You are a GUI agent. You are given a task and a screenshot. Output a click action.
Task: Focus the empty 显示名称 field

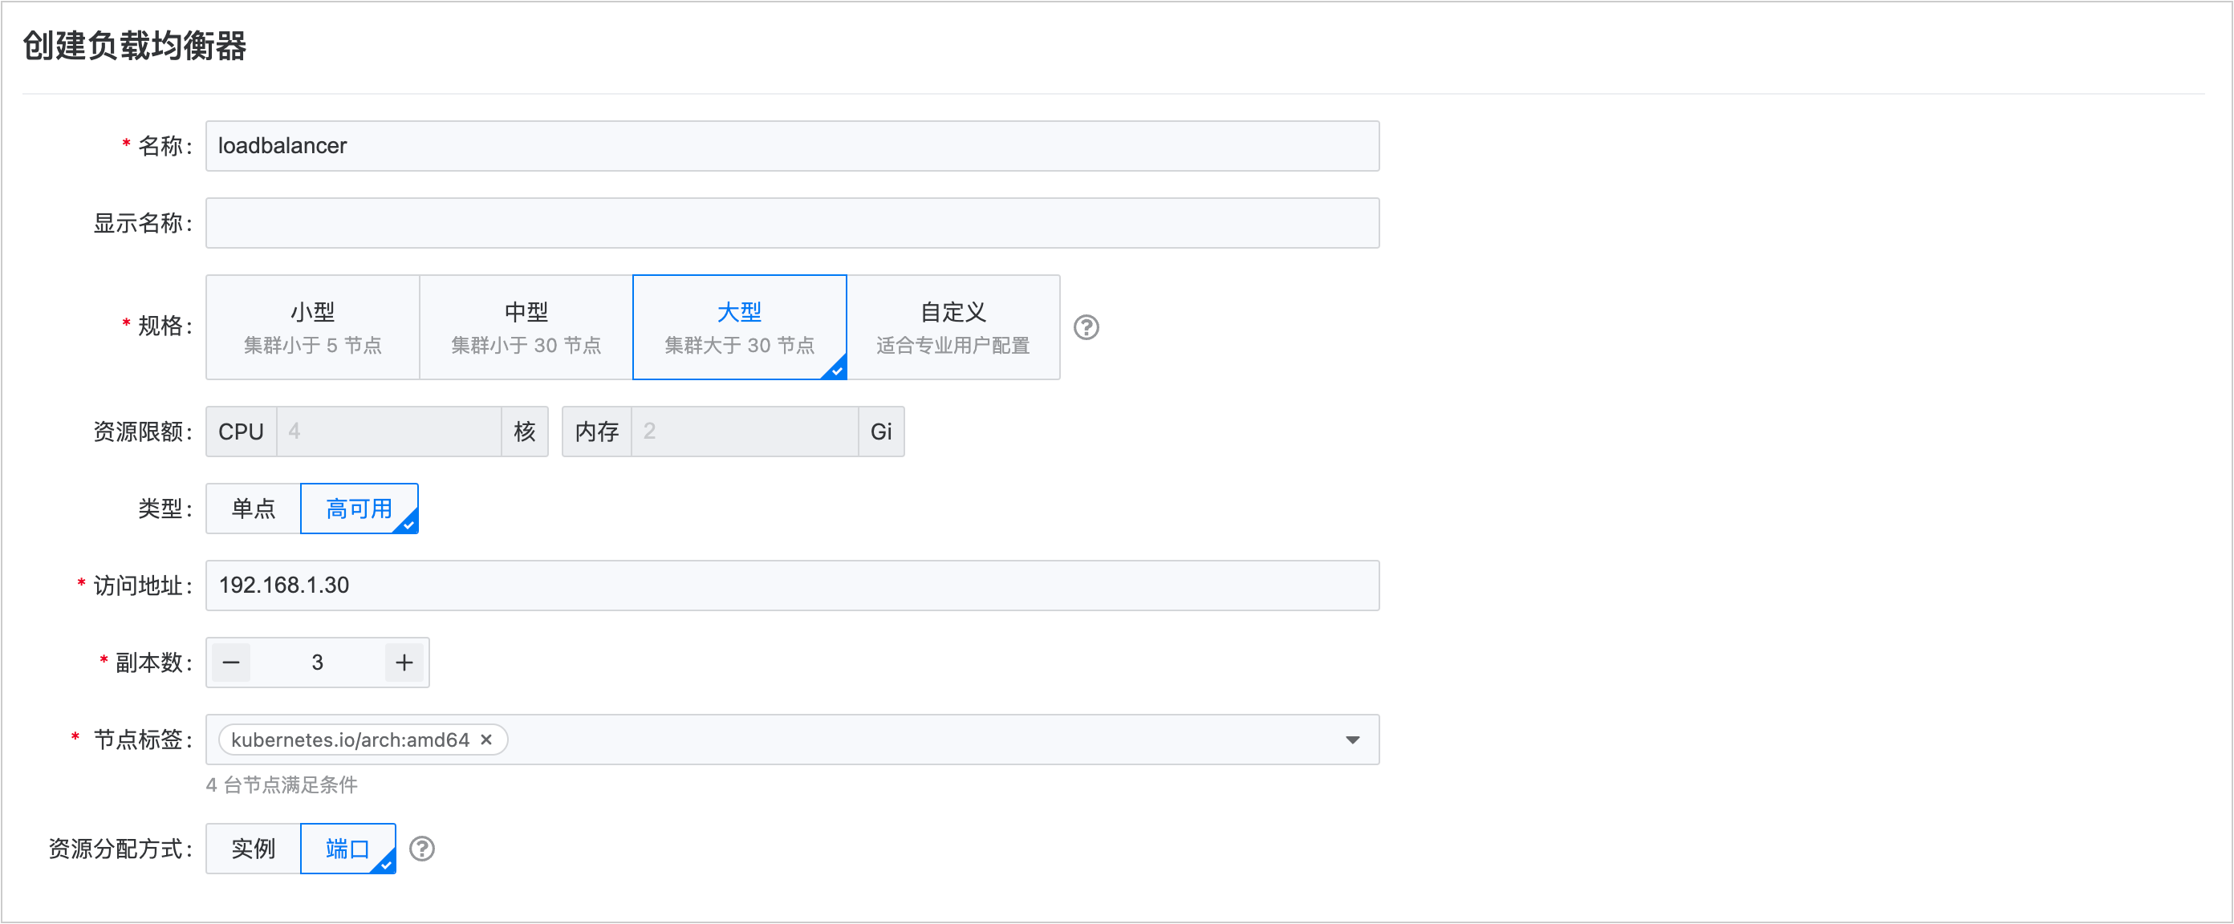tap(791, 223)
